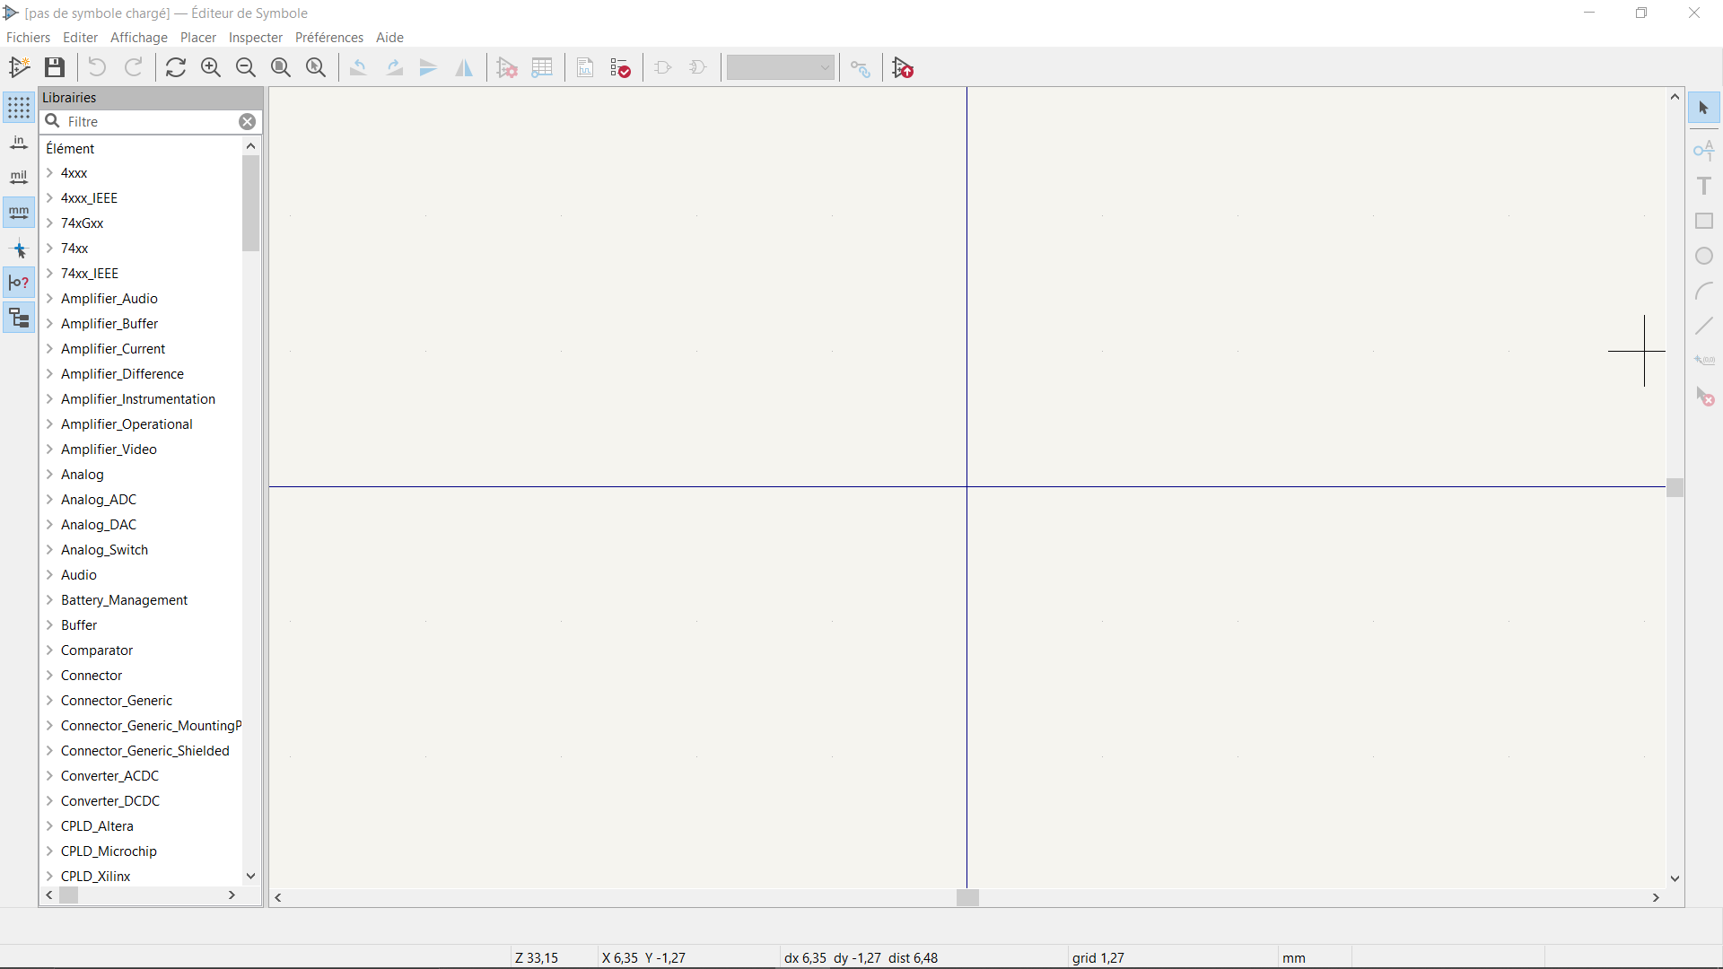This screenshot has width=1723, height=969.
Task: Open the Placer menu
Action: (x=197, y=38)
